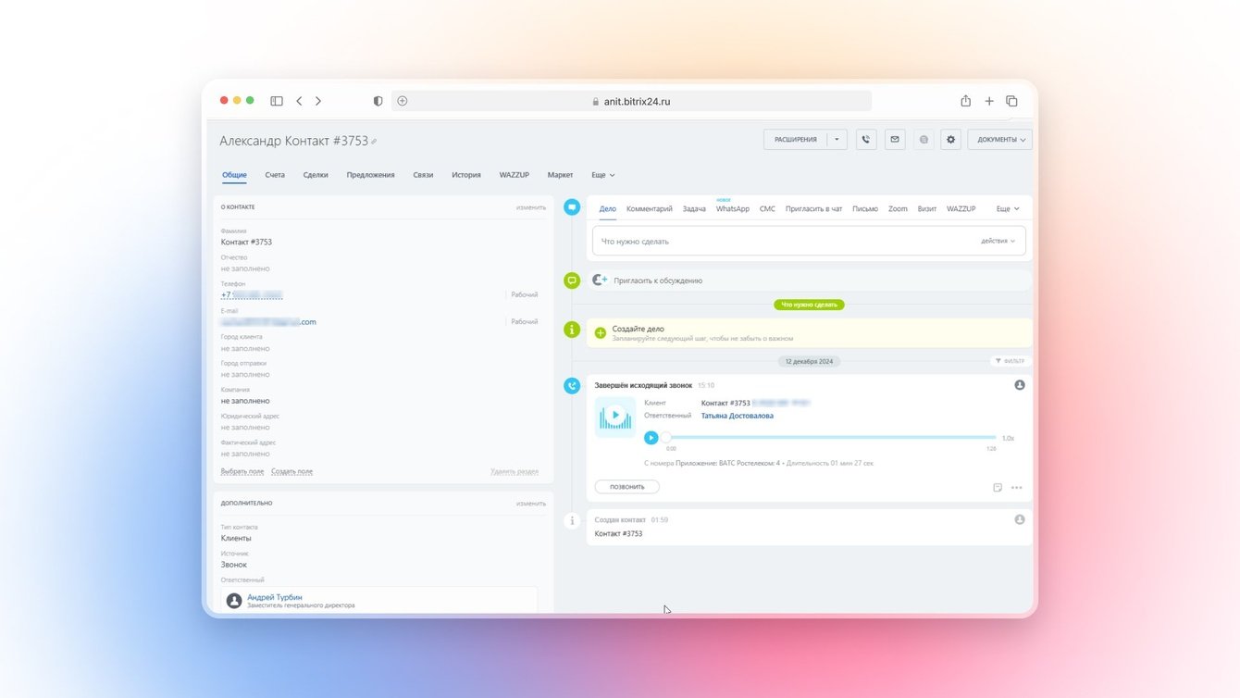The image size is (1240, 698).
Task: Click the Safari address bar showing anit.bitrix24.ru
Action: click(632, 101)
